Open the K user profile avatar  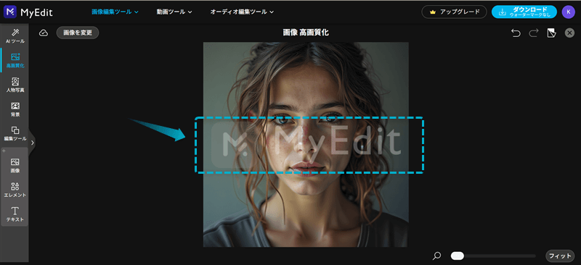pos(568,12)
